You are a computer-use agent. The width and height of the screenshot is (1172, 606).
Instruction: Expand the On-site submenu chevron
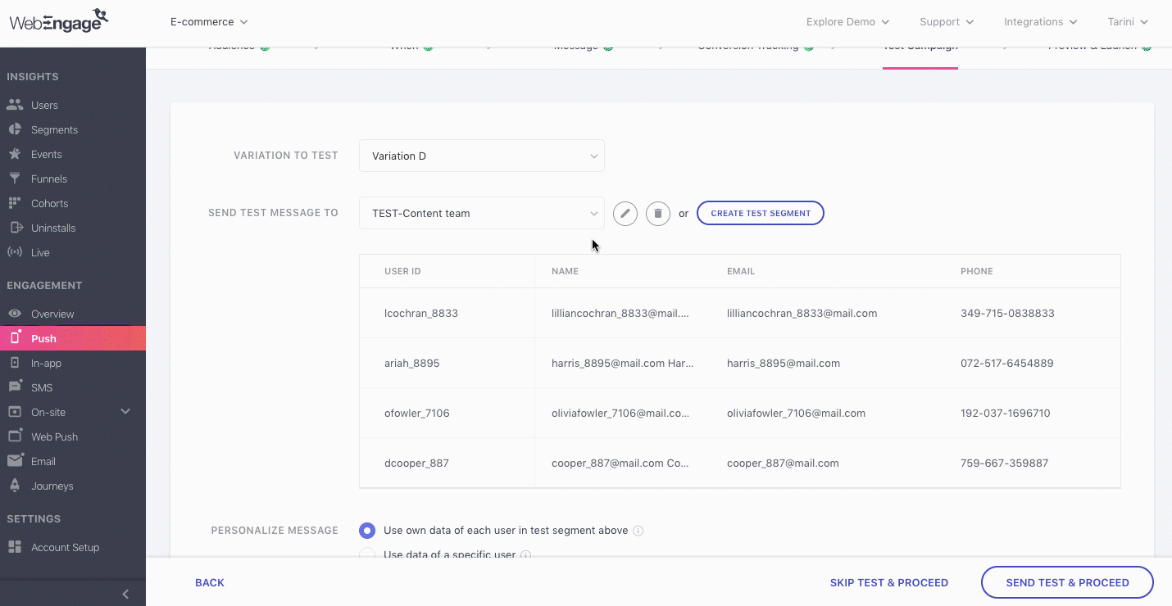125,411
